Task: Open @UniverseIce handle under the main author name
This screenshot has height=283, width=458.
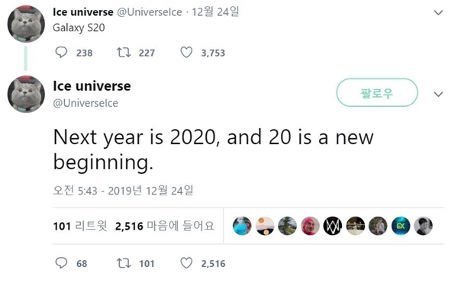Action: coord(85,103)
